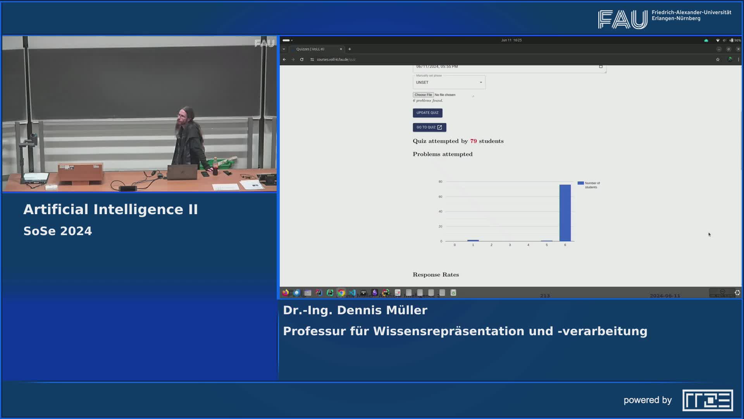
Task: Click the Wi-Fi icon in the status bar
Action: click(x=718, y=40)
